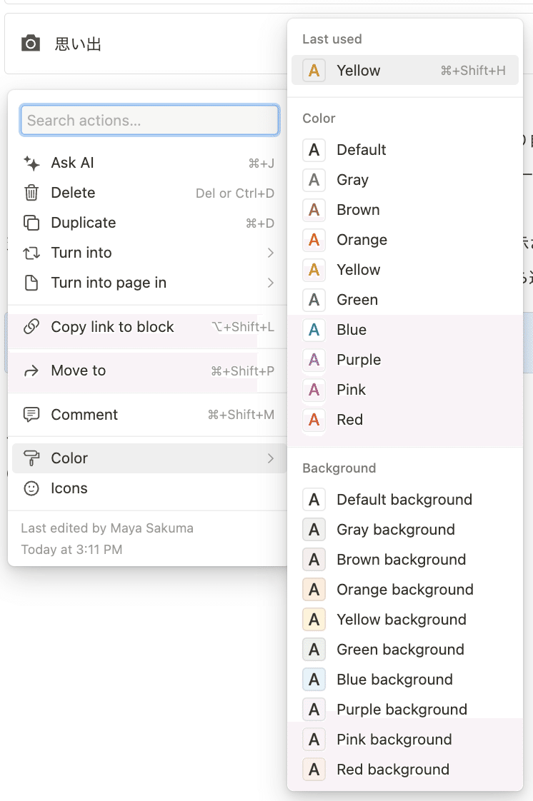Select the Turn into page in option

click(x=109, y=283)
